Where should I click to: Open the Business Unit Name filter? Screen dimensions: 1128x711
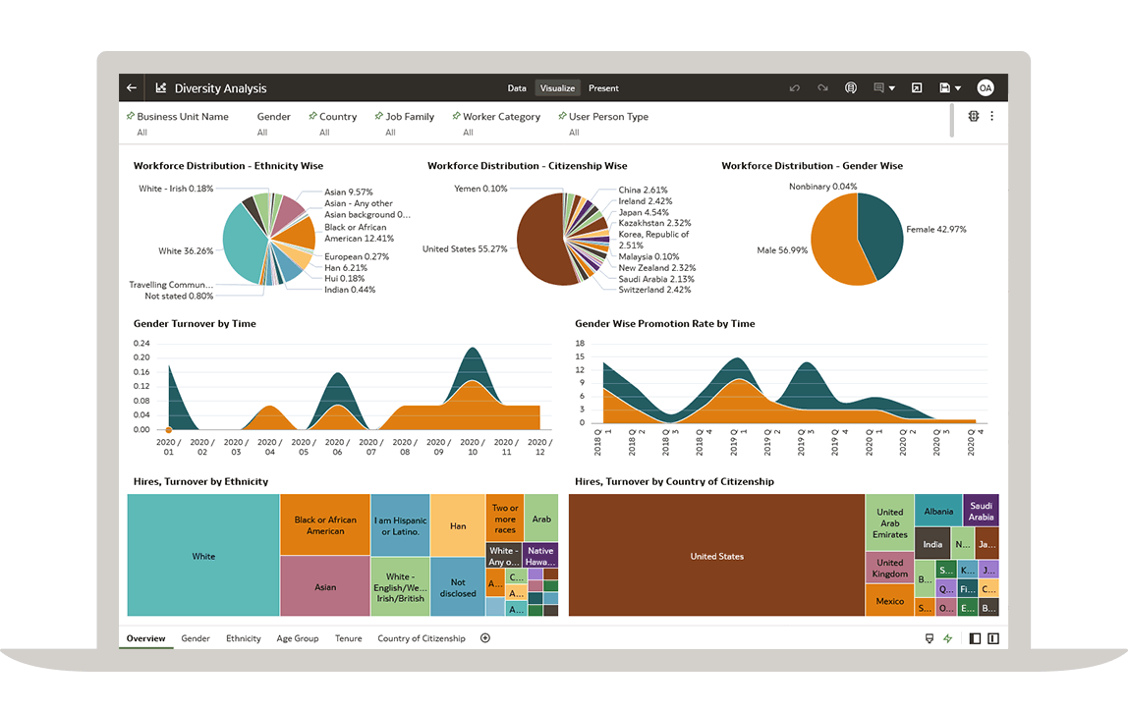182,116
